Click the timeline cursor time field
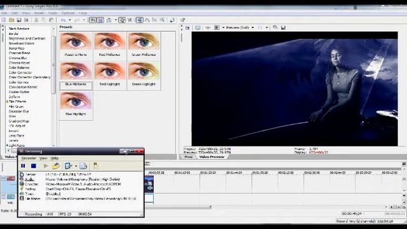This screenshot has height=229, width=407. tap(352, 214)
